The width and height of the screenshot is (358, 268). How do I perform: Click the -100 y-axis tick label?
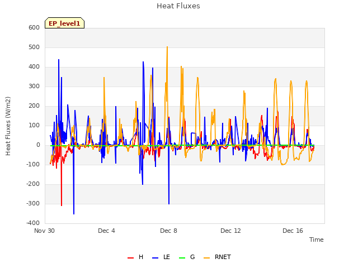33,164
